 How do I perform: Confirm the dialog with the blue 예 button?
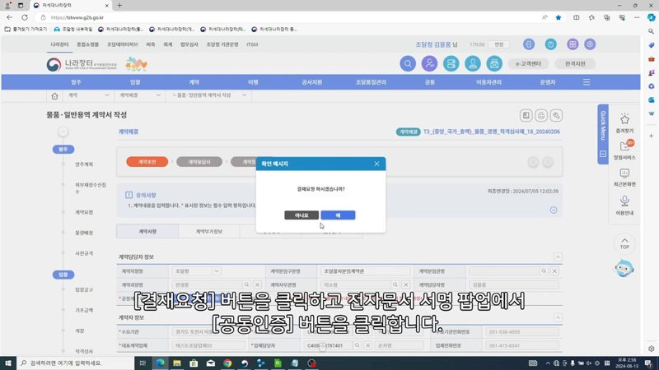[x=338, y=215]
